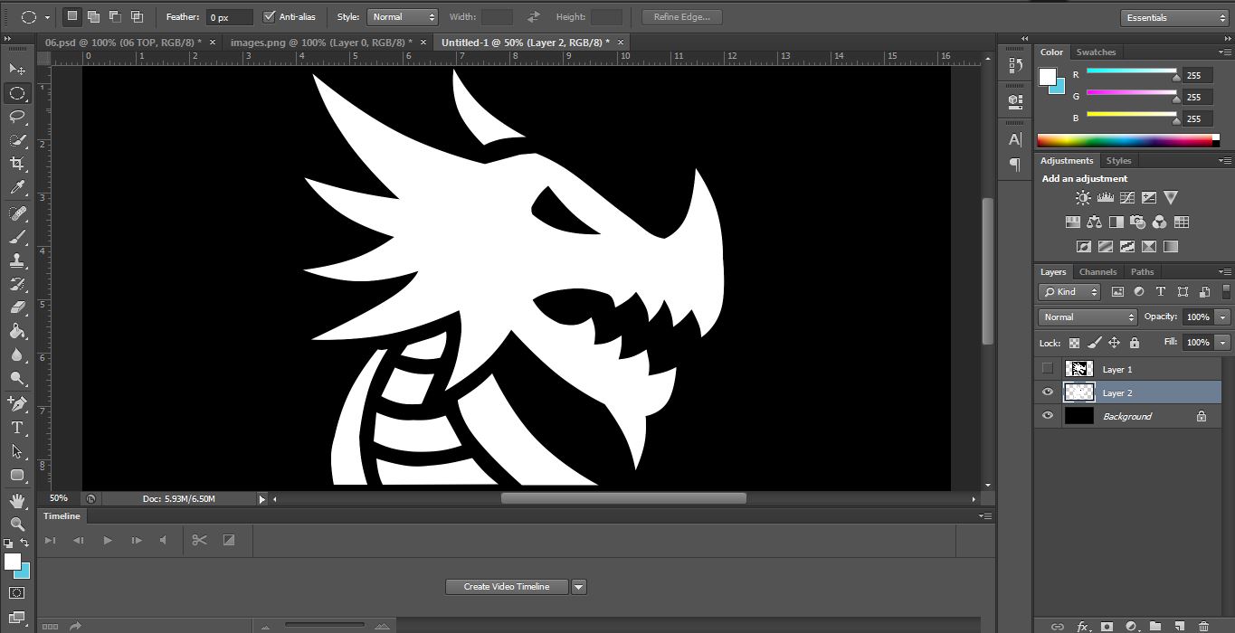
Task: Click the Refine Edge button
Action: [681, 17]
